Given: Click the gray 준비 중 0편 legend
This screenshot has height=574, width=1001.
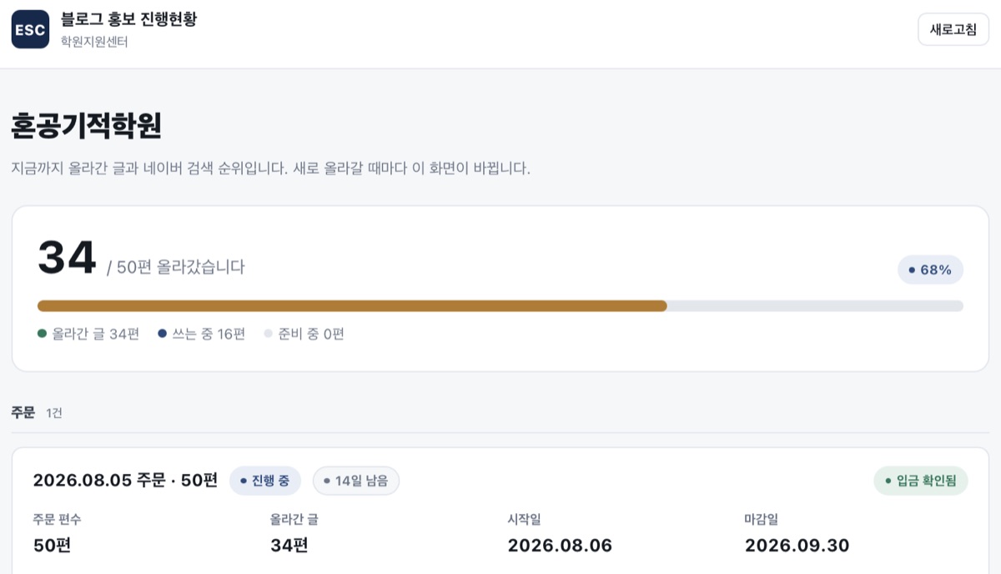Looking at the screenshot, I should tap(304, 334).
